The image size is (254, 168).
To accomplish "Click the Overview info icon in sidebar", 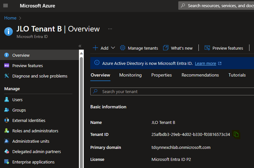I will pyautogui.click(x=6, y=55).
